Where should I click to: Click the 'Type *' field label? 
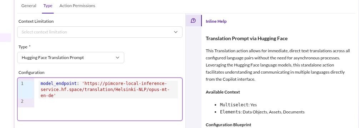25,47
